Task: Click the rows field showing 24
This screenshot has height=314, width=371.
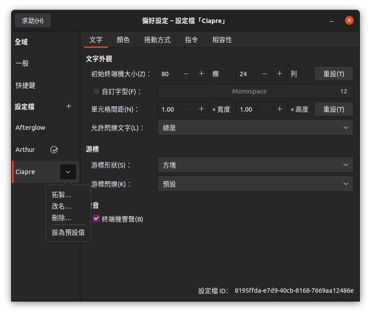Action: click(x=247, y=74)
